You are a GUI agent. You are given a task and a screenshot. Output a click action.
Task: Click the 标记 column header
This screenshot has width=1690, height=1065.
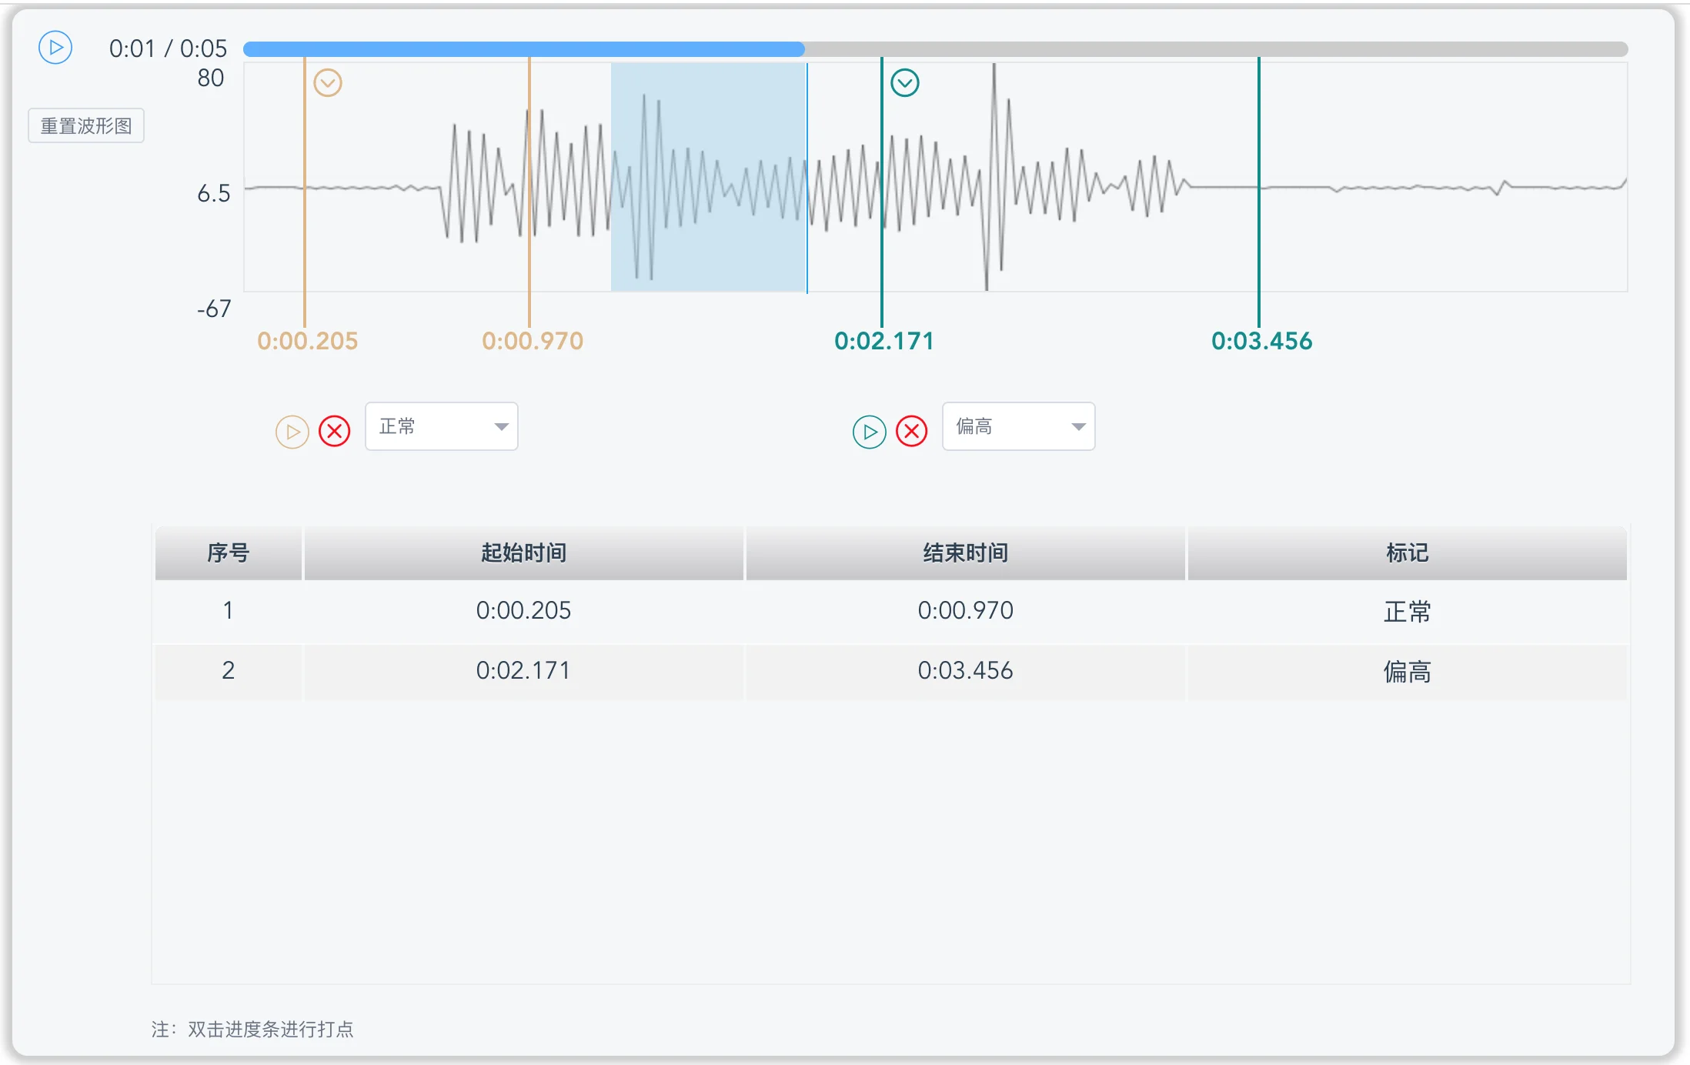pyautogui.click(x=1407, y=553)
